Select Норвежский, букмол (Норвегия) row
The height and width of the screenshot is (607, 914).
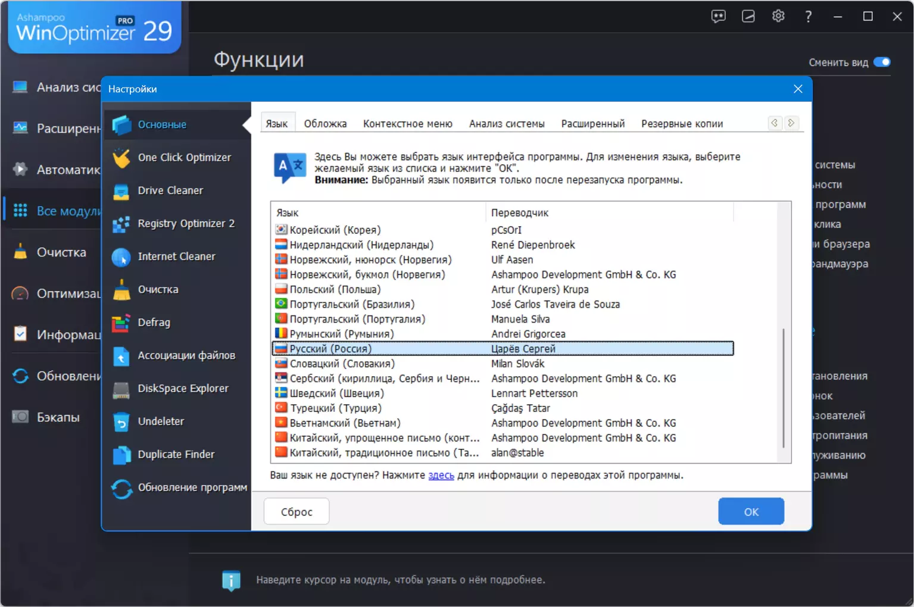503,275
